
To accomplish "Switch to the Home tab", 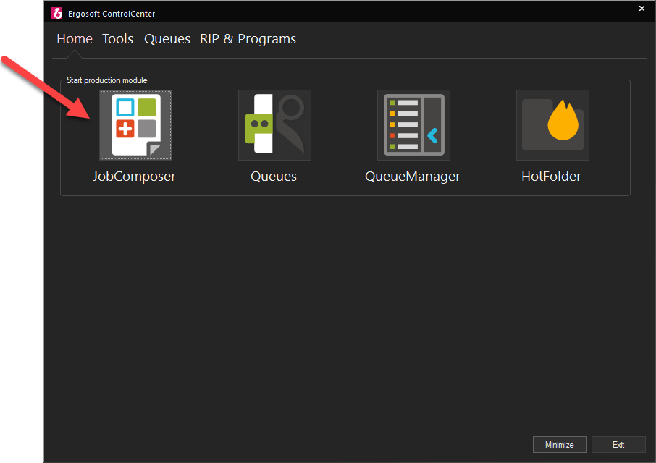I will (75, 39).
